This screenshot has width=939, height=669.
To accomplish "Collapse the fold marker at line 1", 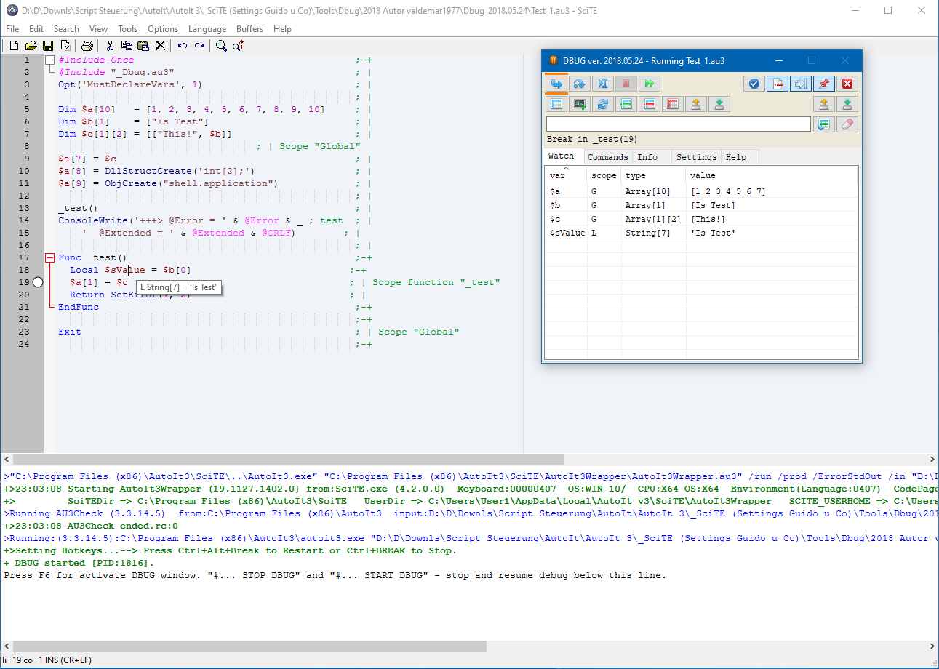I will coord(49,60).
